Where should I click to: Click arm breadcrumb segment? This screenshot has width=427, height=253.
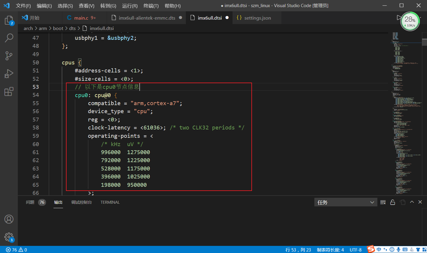point(43,28)
